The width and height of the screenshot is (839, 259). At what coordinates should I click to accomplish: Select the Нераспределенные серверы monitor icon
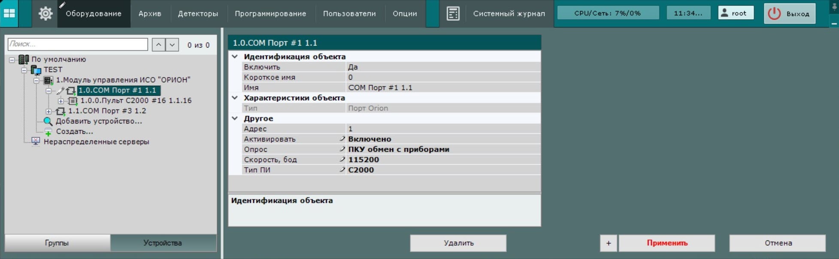pos(36,142)
